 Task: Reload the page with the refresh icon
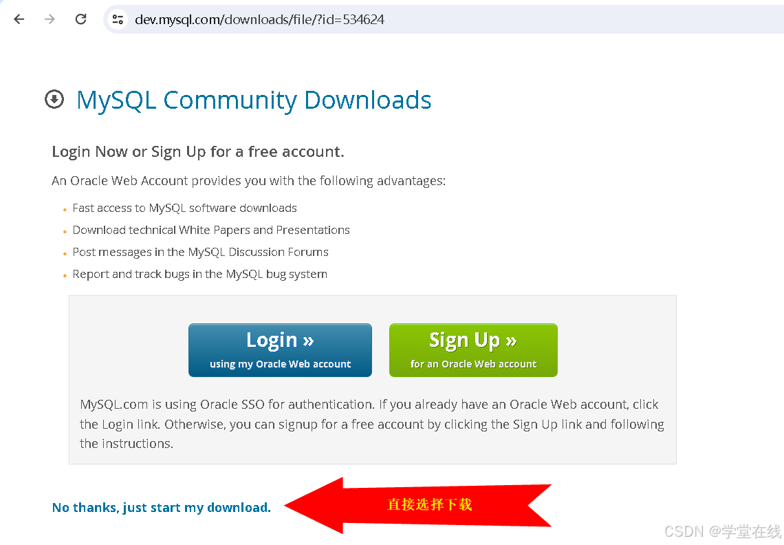[81, 19]
